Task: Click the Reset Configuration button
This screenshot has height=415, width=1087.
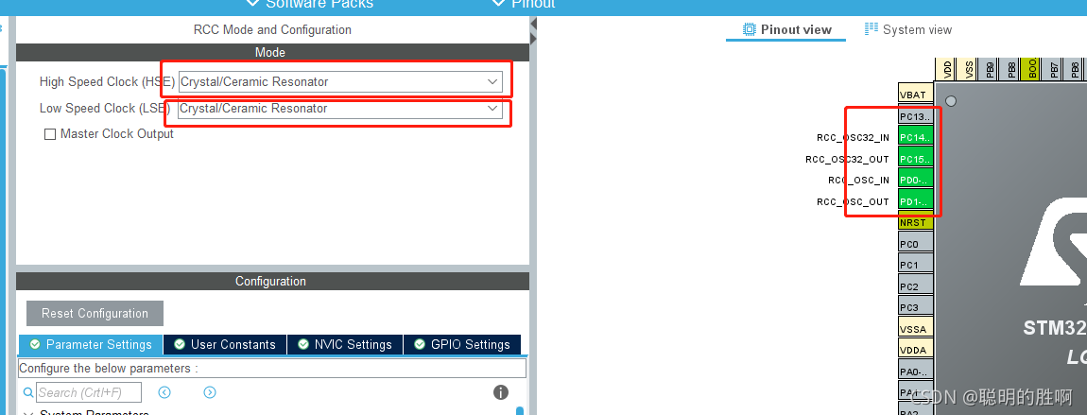Action: coord(95,313)
